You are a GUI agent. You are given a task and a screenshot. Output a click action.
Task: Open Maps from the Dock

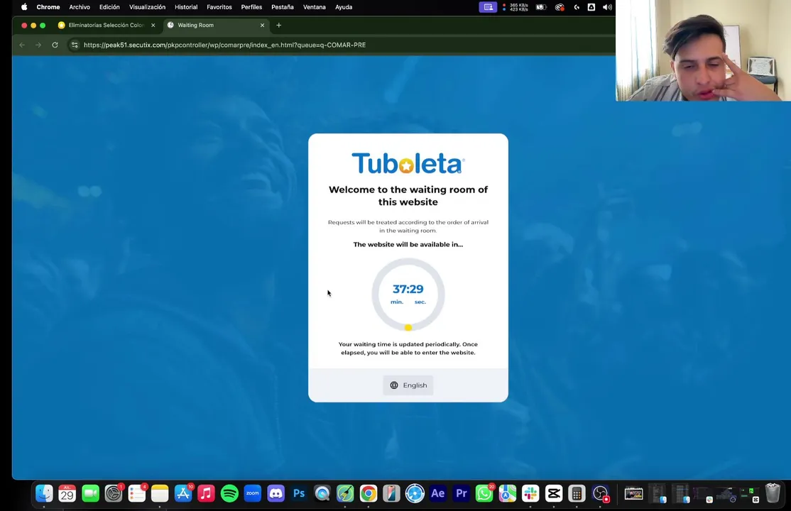point(508,493)
